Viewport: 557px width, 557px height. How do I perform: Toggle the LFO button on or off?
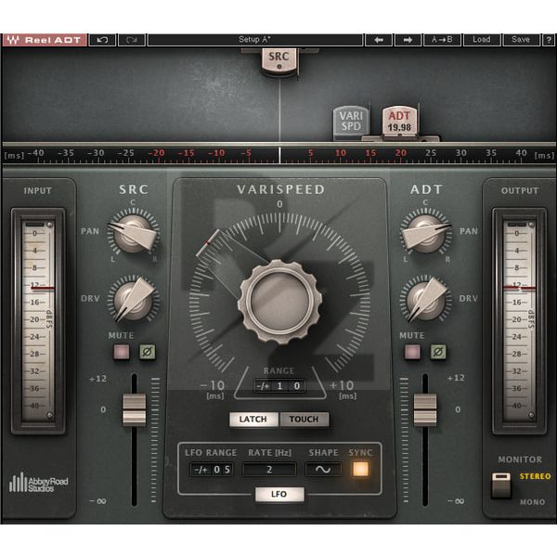point(279,494)
